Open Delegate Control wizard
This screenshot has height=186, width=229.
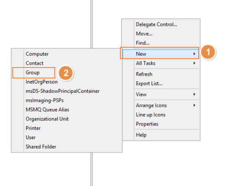(x=157, y=24)
